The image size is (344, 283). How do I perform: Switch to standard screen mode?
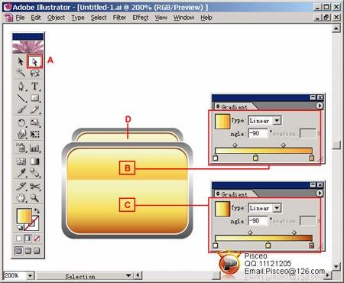click(x=18, y=251)
